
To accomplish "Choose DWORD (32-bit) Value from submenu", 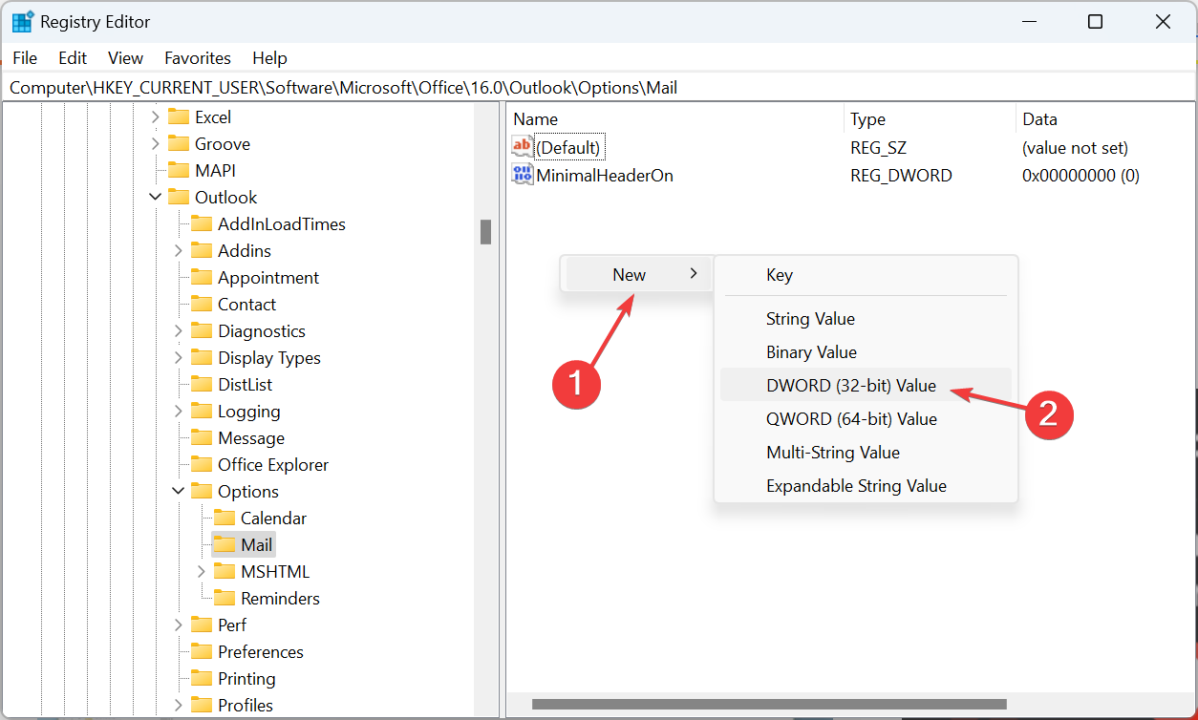I will click(850, 386).
